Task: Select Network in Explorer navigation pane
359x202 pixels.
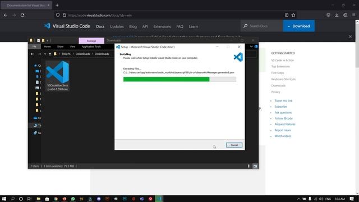Action: [x=38, y=133]
